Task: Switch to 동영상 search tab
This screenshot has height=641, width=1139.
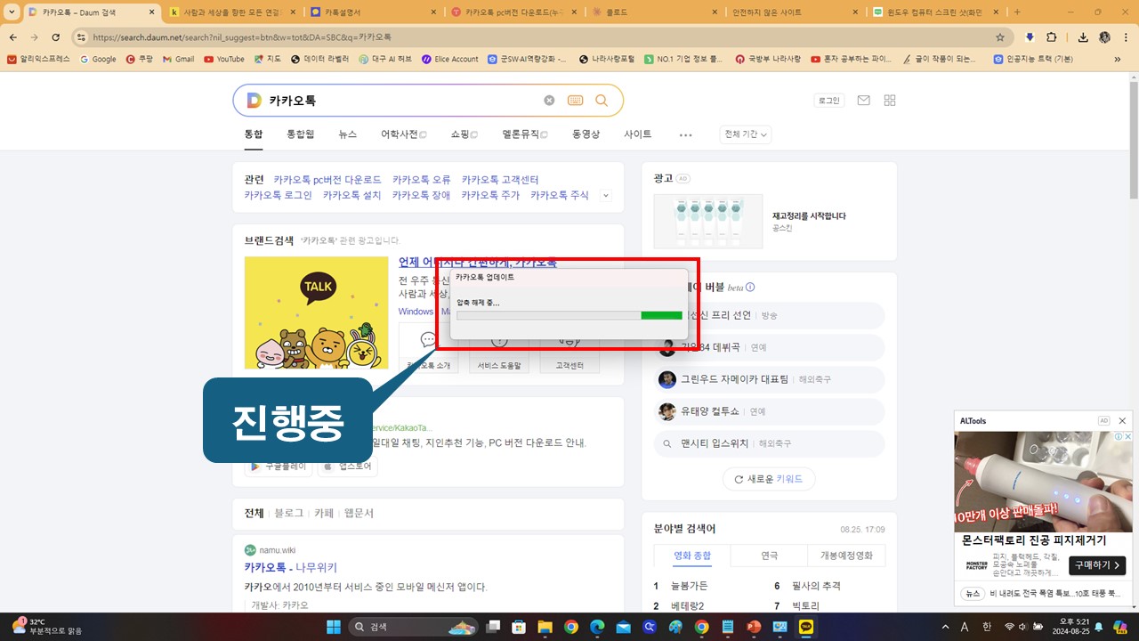Action: [586, 134]
